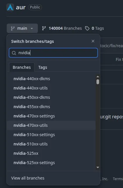Click the Arch Linux aur repository avatar
Image resolution: width=123 pixels, height=188 pixels.
10,7
